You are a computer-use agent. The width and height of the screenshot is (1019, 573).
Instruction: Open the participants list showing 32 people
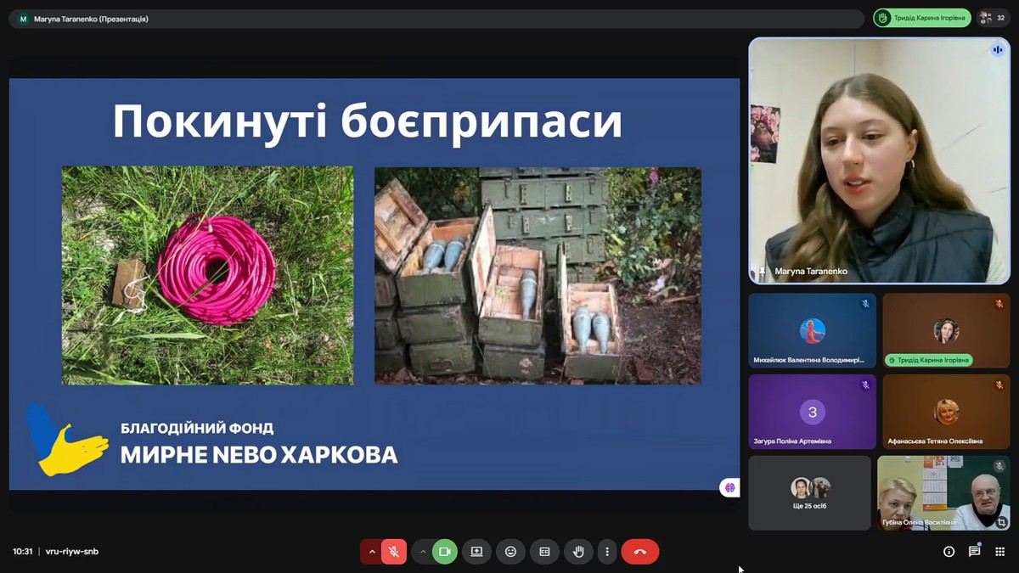point(992,18)
